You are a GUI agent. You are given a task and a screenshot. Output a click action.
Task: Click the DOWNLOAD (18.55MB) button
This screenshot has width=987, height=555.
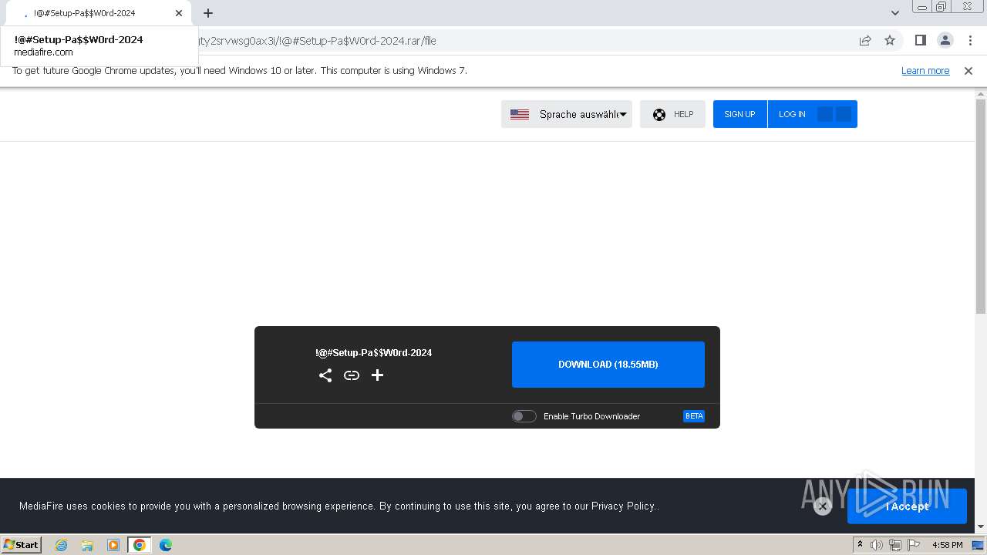[x=608, y=365]
